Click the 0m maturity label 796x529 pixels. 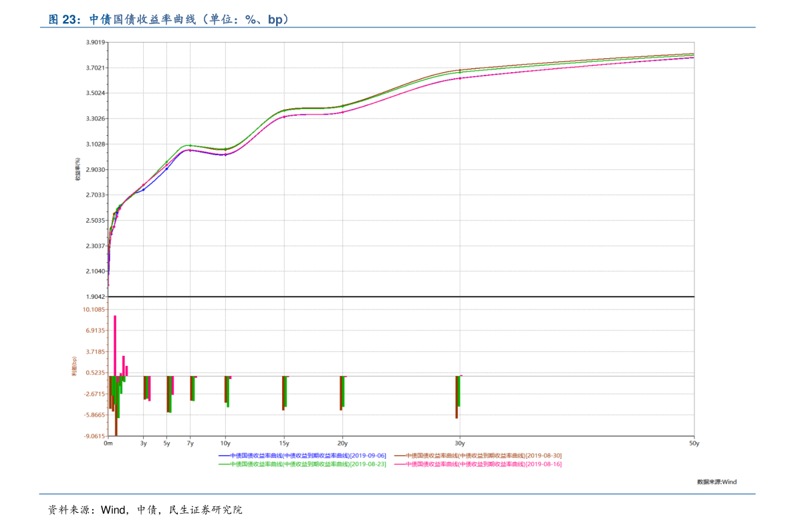[x=108, y=443]
